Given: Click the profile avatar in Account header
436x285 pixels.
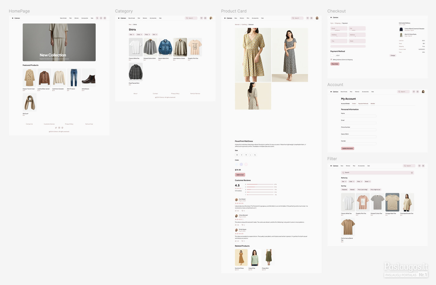Looking at the screenshot, I should (423, 92).
